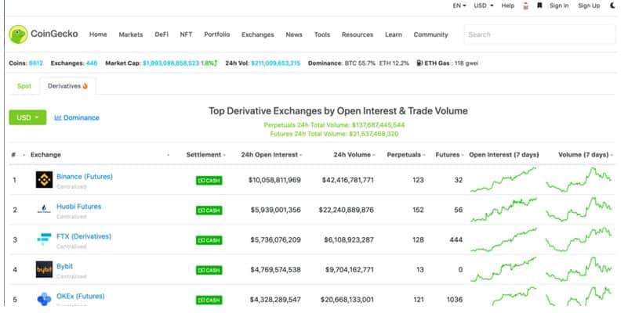Open Huobi Futures exchange link
The height and width of the screenshot is (313, 628).
[79, 207]
